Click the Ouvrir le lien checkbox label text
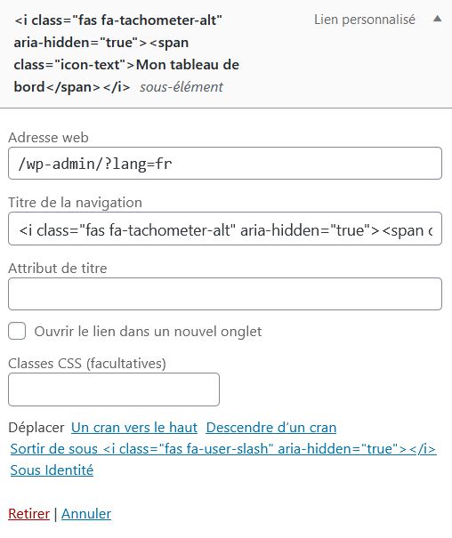Image resolution: width=452 pixels, height=538 pixels. coord(148,332)
